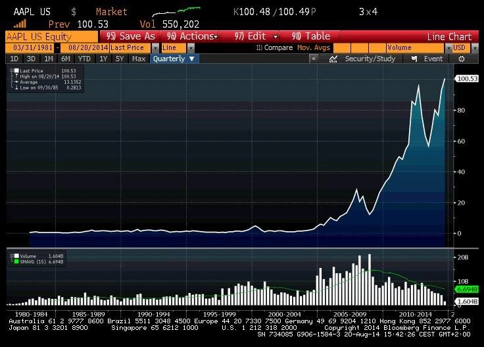Open the Quarterly periodicity dropdown
Viewport: 484px width, 347px height.
pos(174,59)
